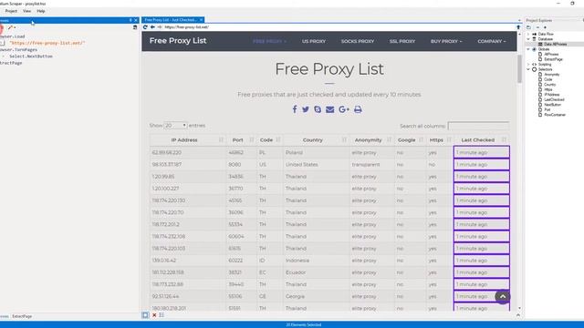Click the Search all columns input field

[x=478, y=126]
